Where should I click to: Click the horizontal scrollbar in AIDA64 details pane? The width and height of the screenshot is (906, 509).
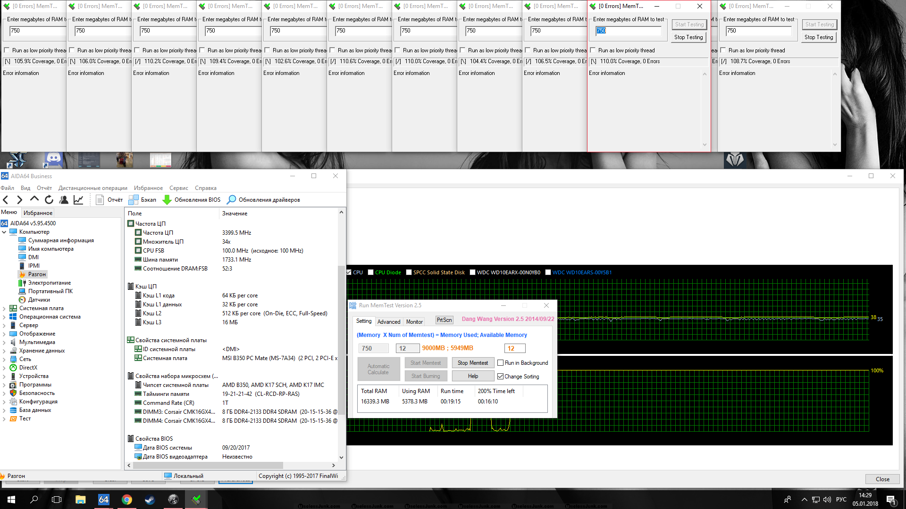(x=208, y=465)
